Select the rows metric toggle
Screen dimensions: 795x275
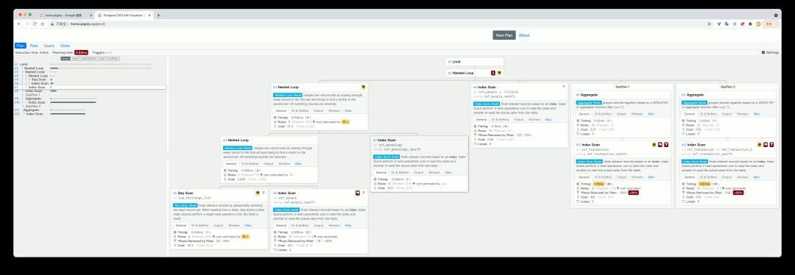tap(74, 58)
